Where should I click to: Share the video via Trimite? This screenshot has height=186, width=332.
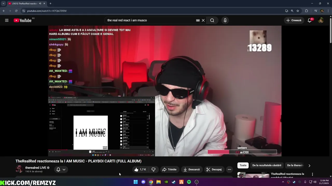[169, 169]
